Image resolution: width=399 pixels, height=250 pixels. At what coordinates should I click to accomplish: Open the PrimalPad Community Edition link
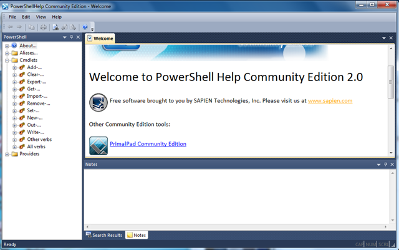click(148, 144)
